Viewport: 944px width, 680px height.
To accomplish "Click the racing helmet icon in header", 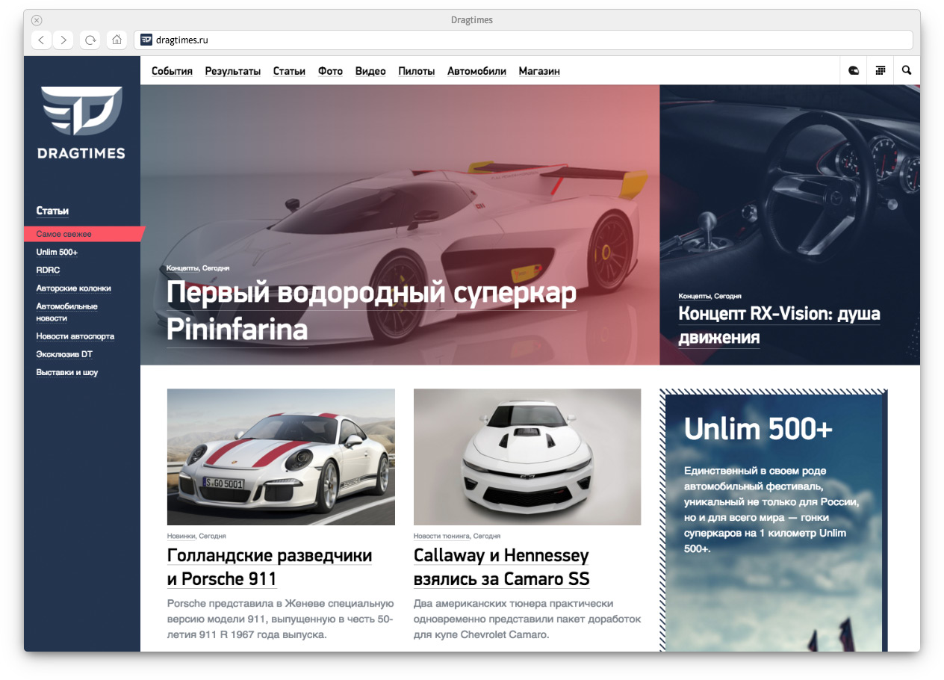I will pyautogui.click(x=854, y=70).
